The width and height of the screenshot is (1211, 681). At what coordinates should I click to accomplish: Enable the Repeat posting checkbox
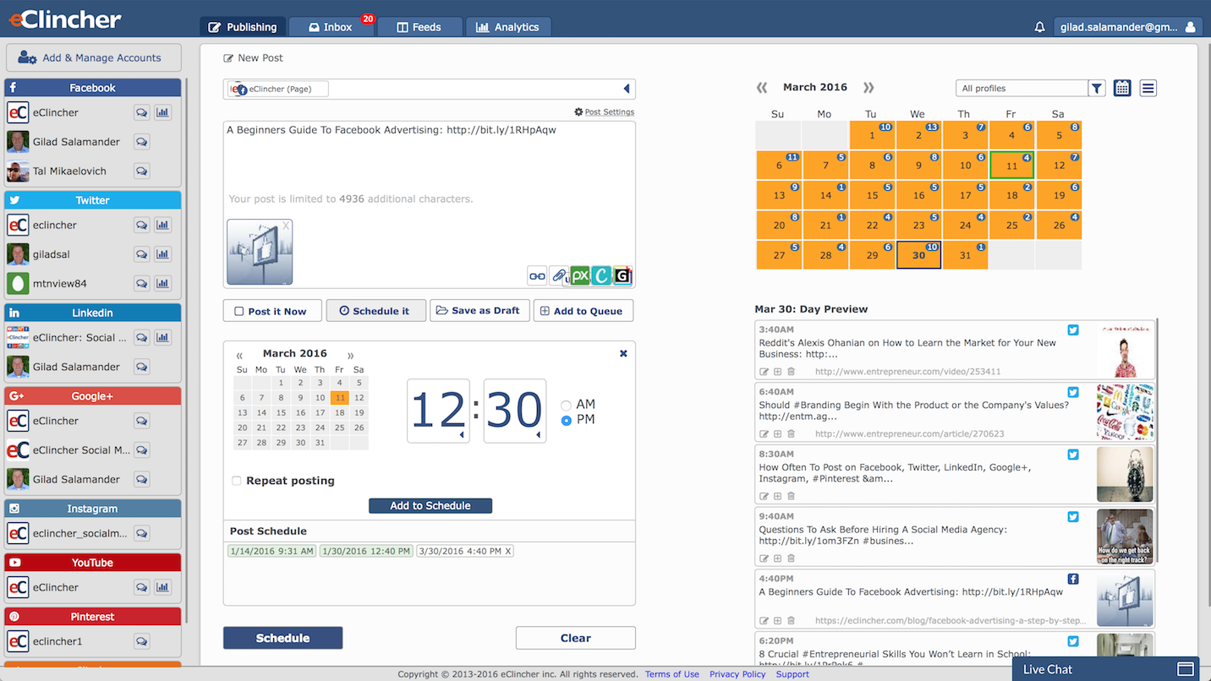point(237,481)
